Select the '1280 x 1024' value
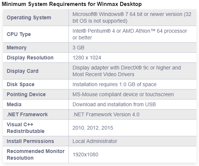The image size is (199, 166). point(87,58)
